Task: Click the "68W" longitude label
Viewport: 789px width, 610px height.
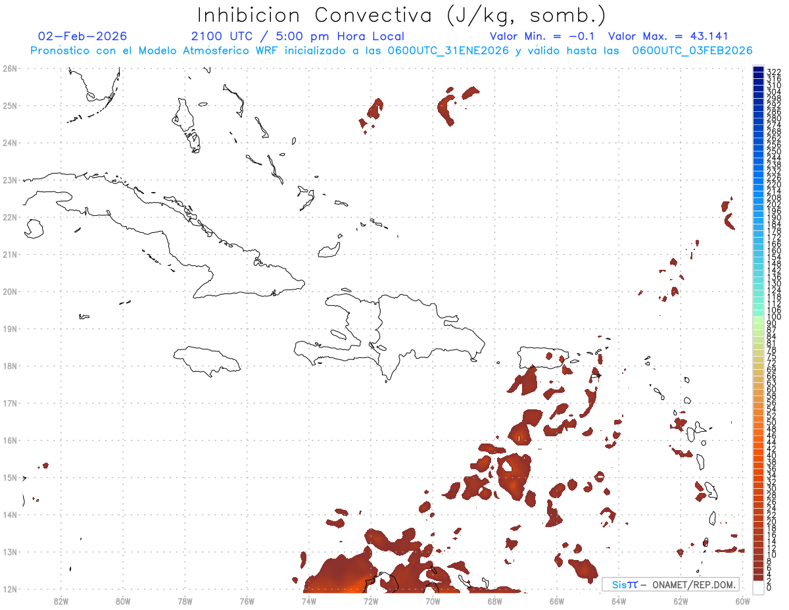Action: coord(494,600)
